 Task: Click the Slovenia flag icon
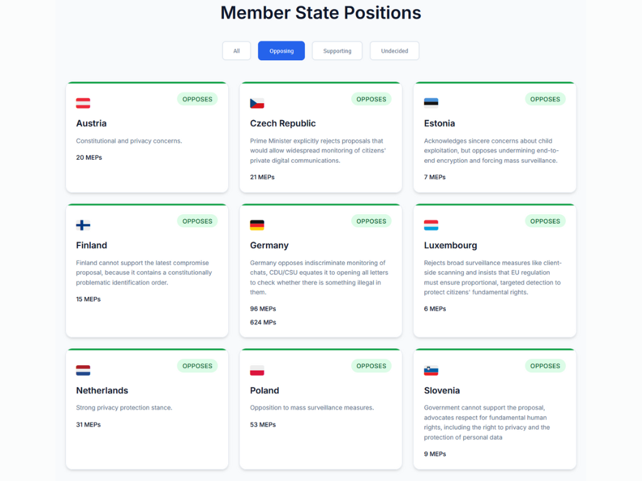(431, 370)
